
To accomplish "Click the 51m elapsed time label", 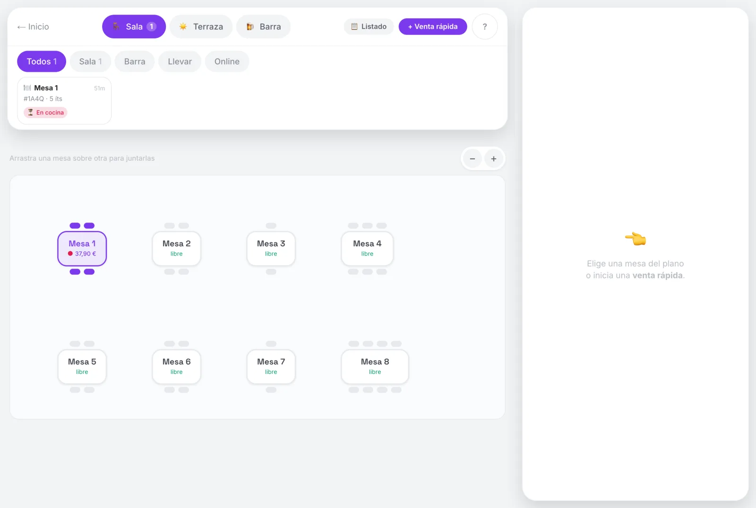I will (100, 88).
